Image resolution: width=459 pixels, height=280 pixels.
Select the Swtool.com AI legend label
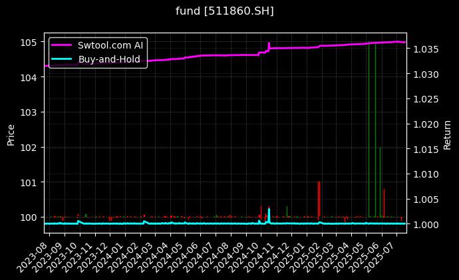pos(110,45)
